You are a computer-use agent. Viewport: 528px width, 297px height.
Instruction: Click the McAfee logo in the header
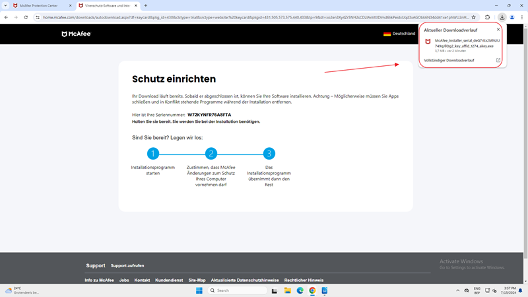76,34
